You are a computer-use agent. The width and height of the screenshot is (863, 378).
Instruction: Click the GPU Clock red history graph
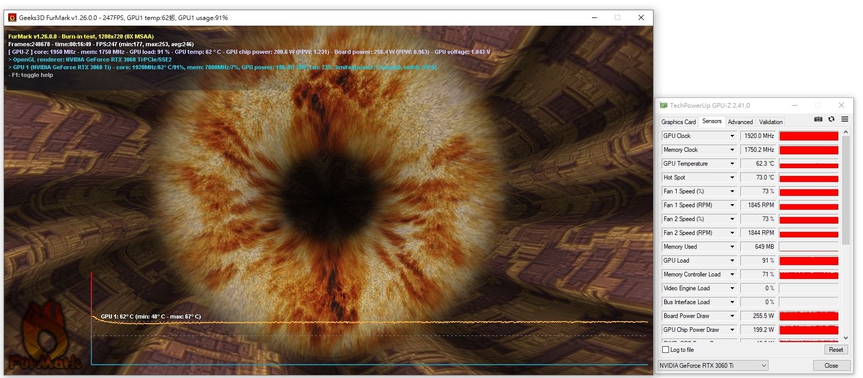point(809,136)
